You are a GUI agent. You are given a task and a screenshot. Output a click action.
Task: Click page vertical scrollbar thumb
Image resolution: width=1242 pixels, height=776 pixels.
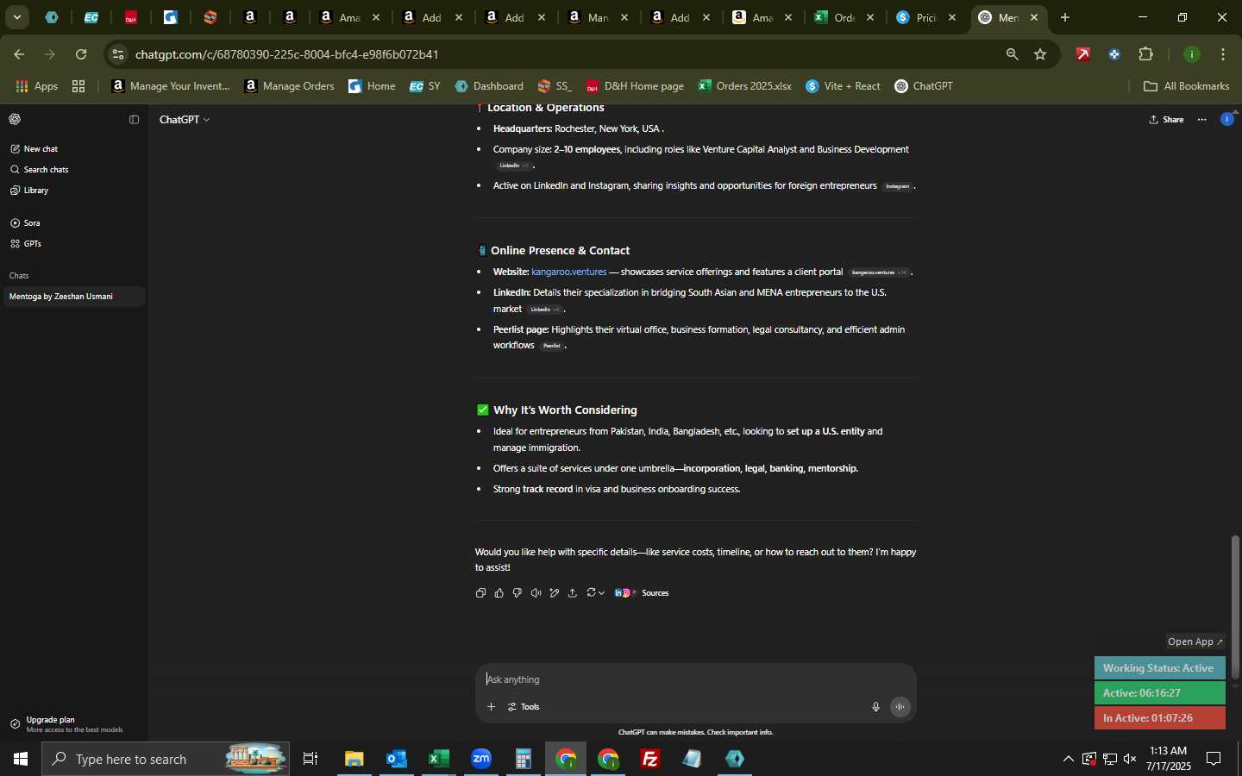(1236, 606)
